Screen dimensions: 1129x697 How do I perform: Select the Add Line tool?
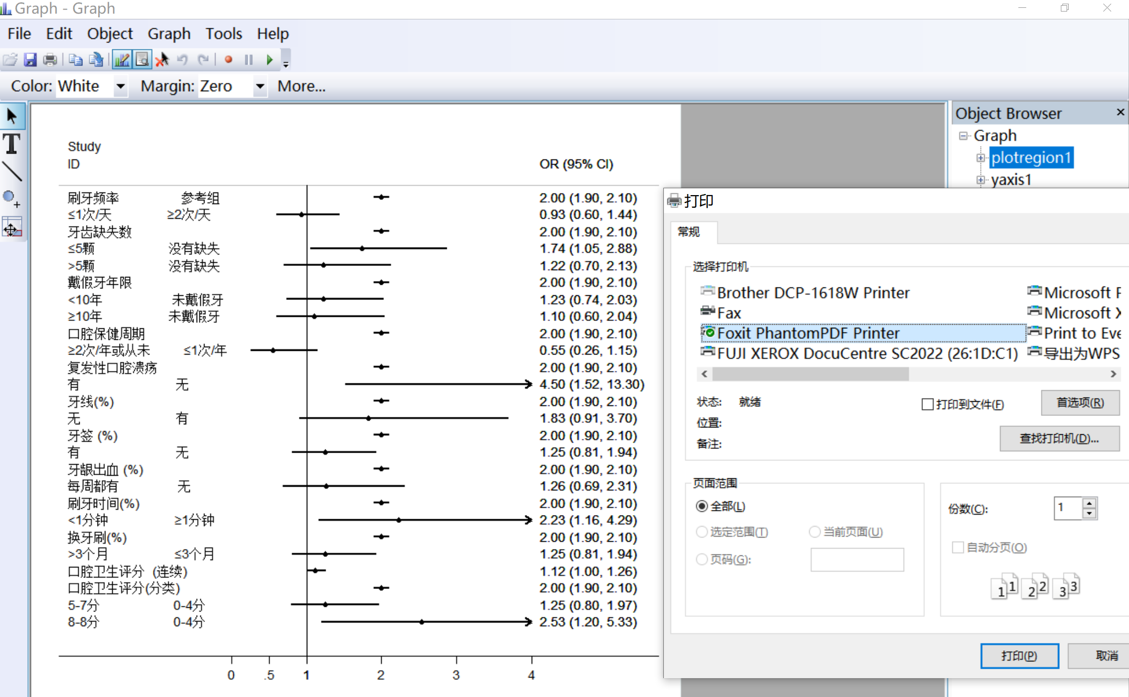(12, 171)
